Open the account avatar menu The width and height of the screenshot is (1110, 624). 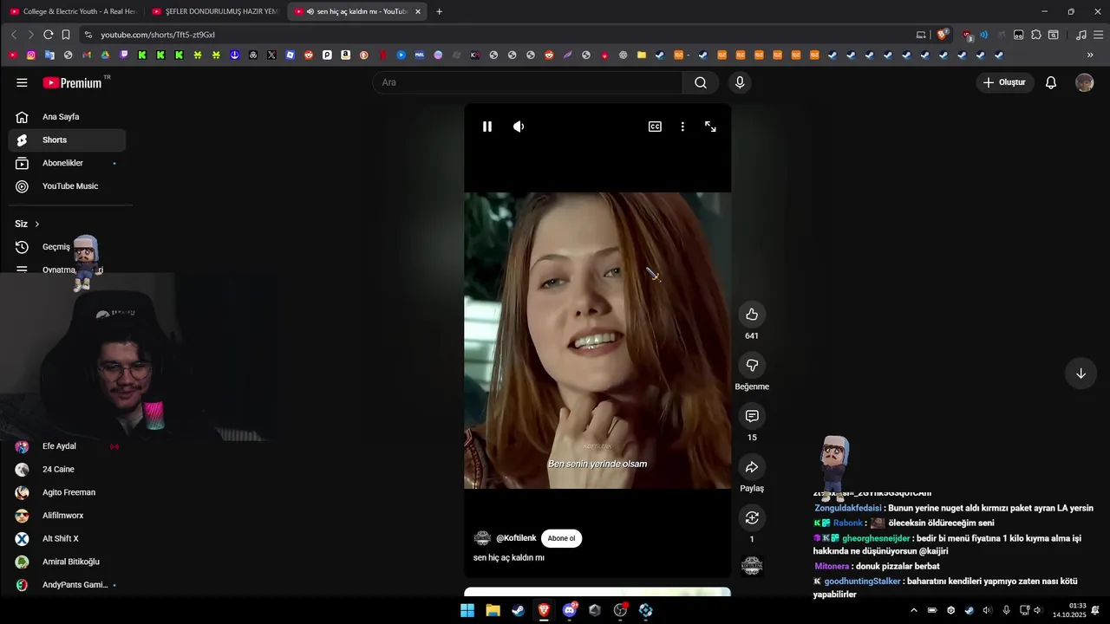click(1084, 82)
